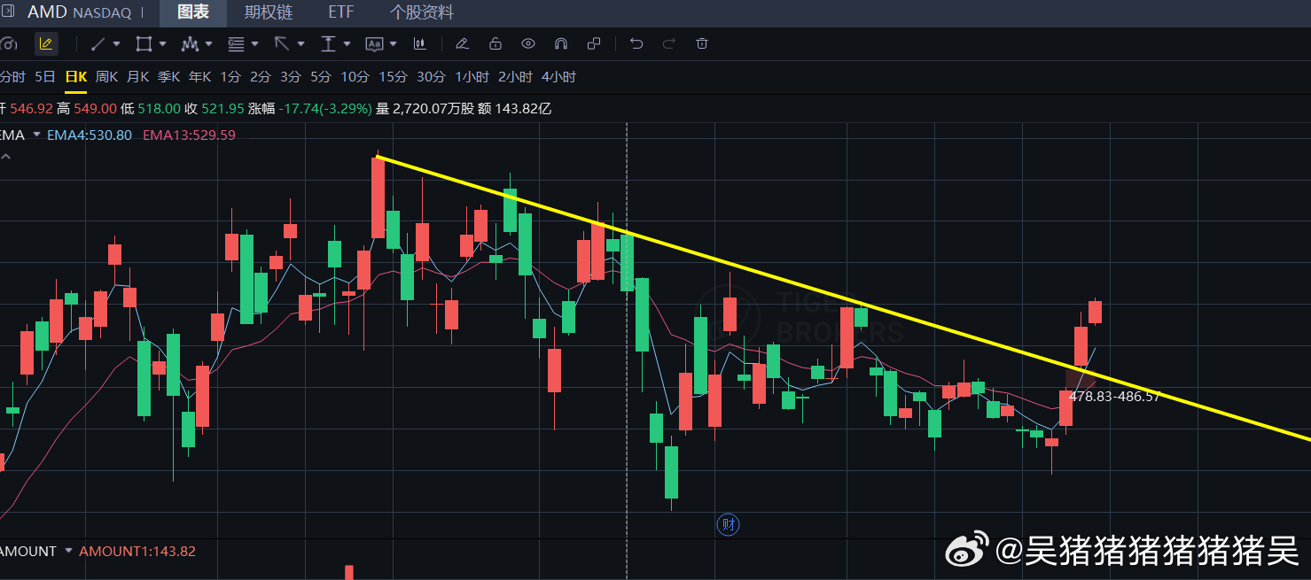Click the AMD ticker symbol
The image size is (1311, 580).
coord(47,12)
